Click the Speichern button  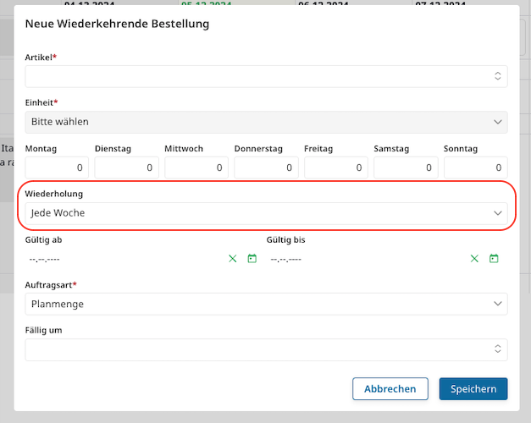pyautogui.click(x=473, y=389)
